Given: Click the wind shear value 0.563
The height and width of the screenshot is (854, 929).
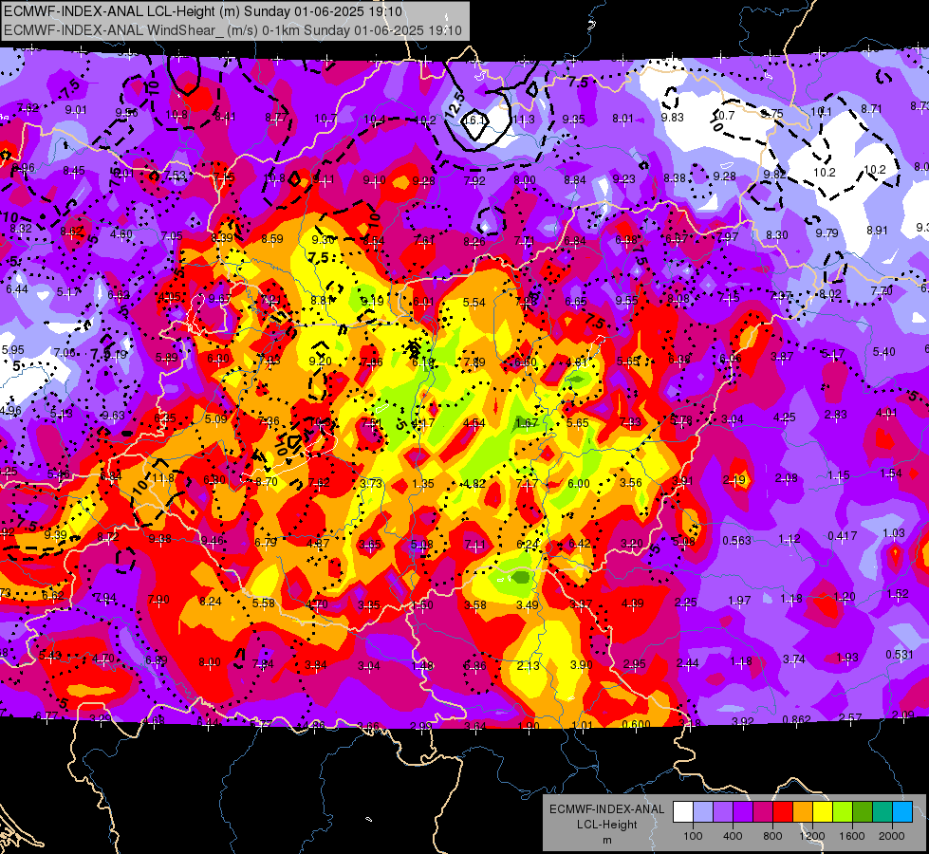Looking at the screenshot, I should (736, 541).
